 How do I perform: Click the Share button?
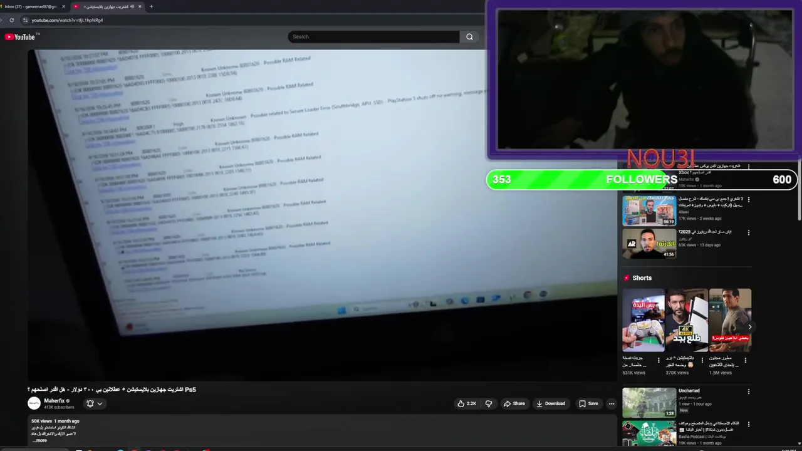[514, 403]
